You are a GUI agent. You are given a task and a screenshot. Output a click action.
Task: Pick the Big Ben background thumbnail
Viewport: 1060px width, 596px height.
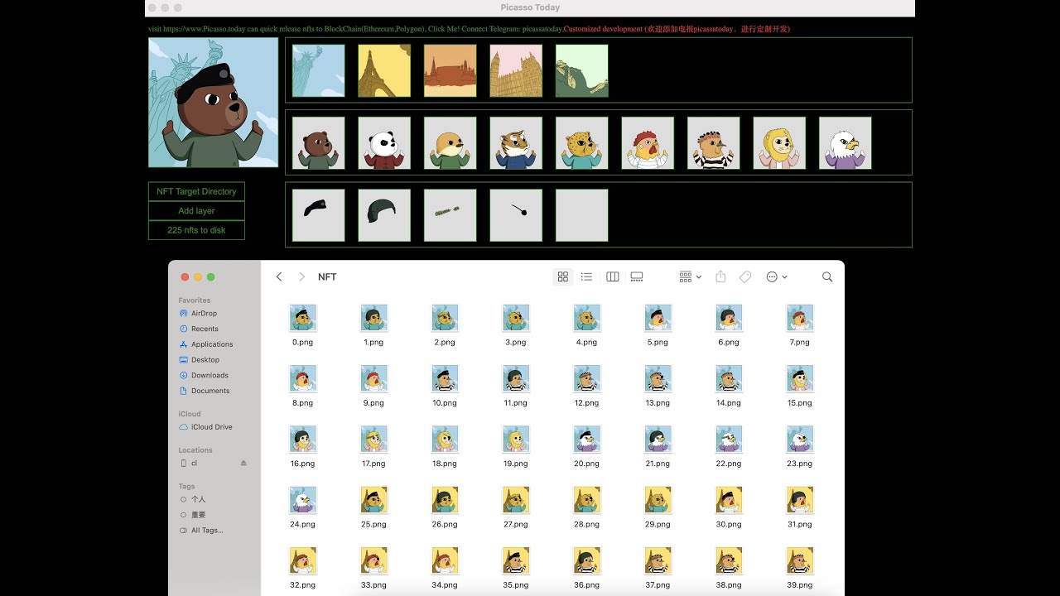point(516,70)
